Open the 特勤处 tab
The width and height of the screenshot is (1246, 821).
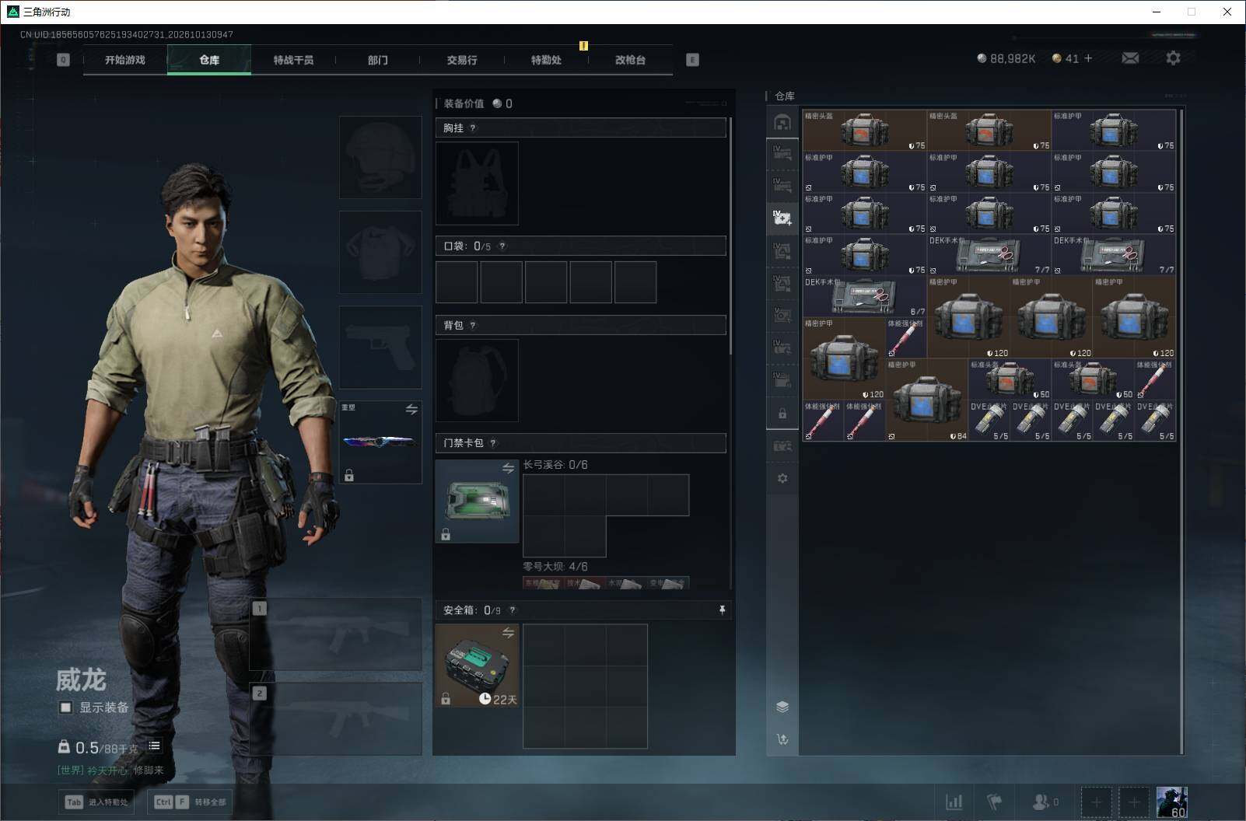[546, 60]
